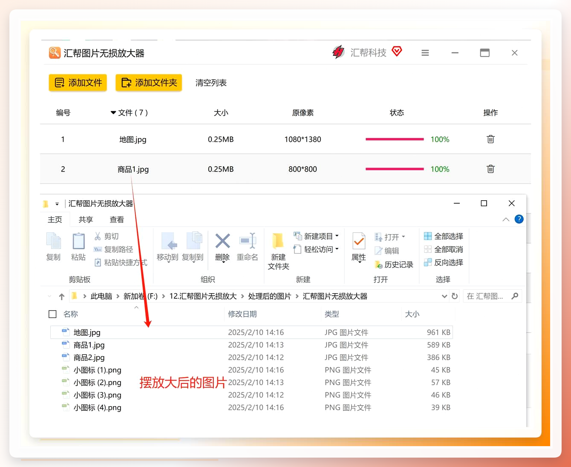
Task: Click 处理后的图片 in the address path
Action: [x=270, y=296]
